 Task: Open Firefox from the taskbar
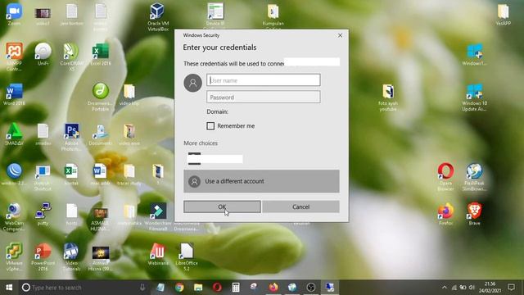point(273,288)
